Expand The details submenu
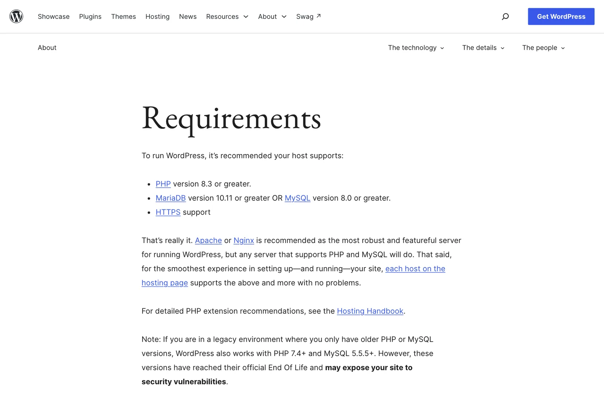Viewport: 604px width, 405px height. (x=483, y=47)
